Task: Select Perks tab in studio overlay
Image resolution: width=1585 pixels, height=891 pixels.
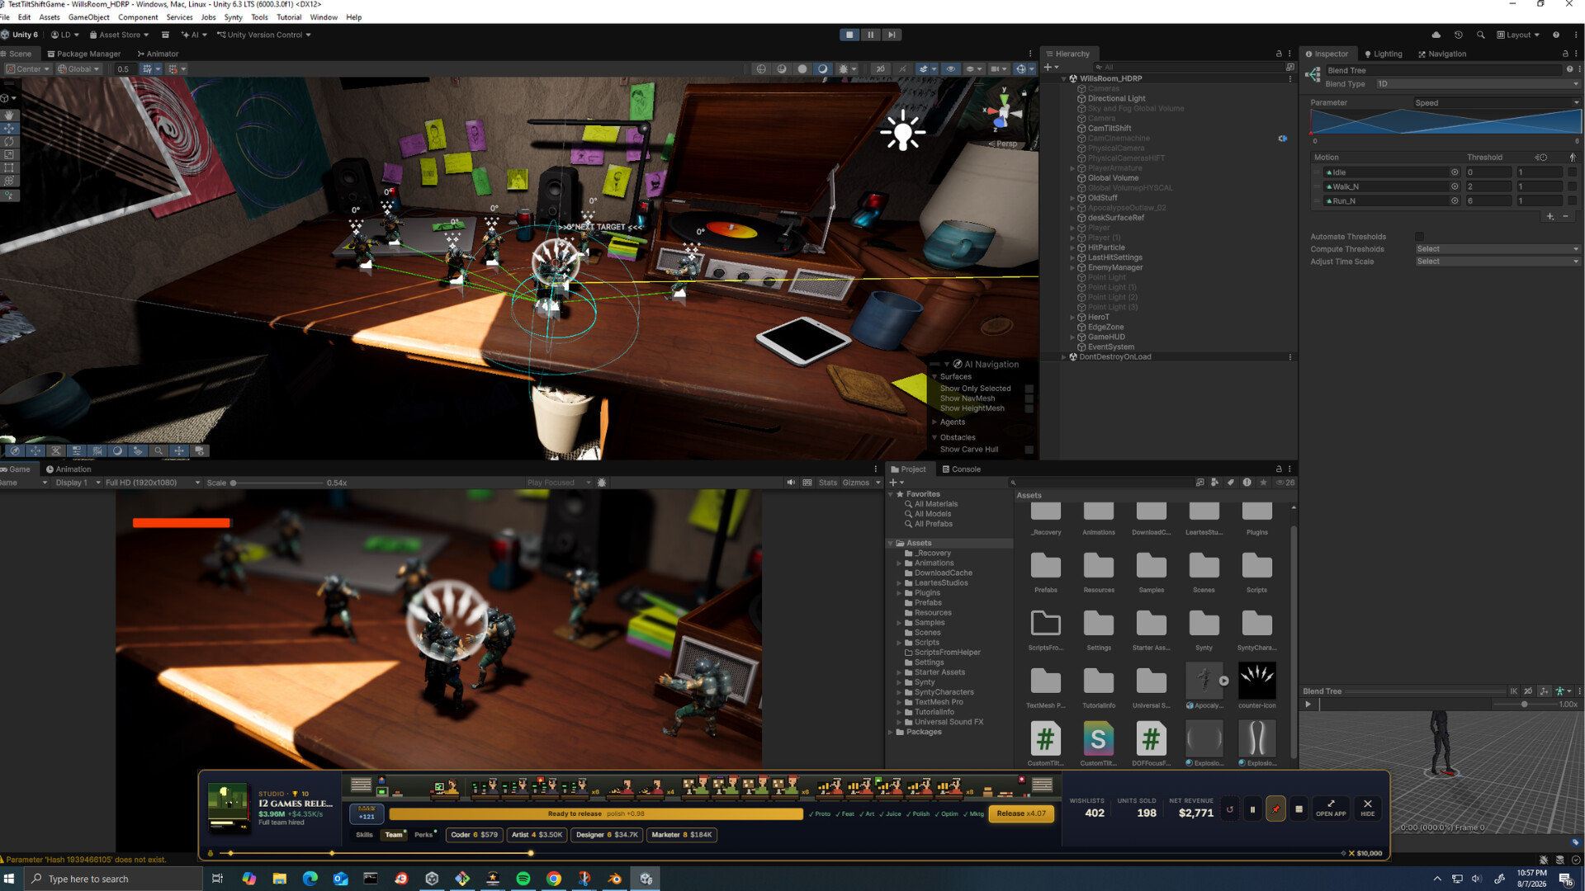Action: 423,835
